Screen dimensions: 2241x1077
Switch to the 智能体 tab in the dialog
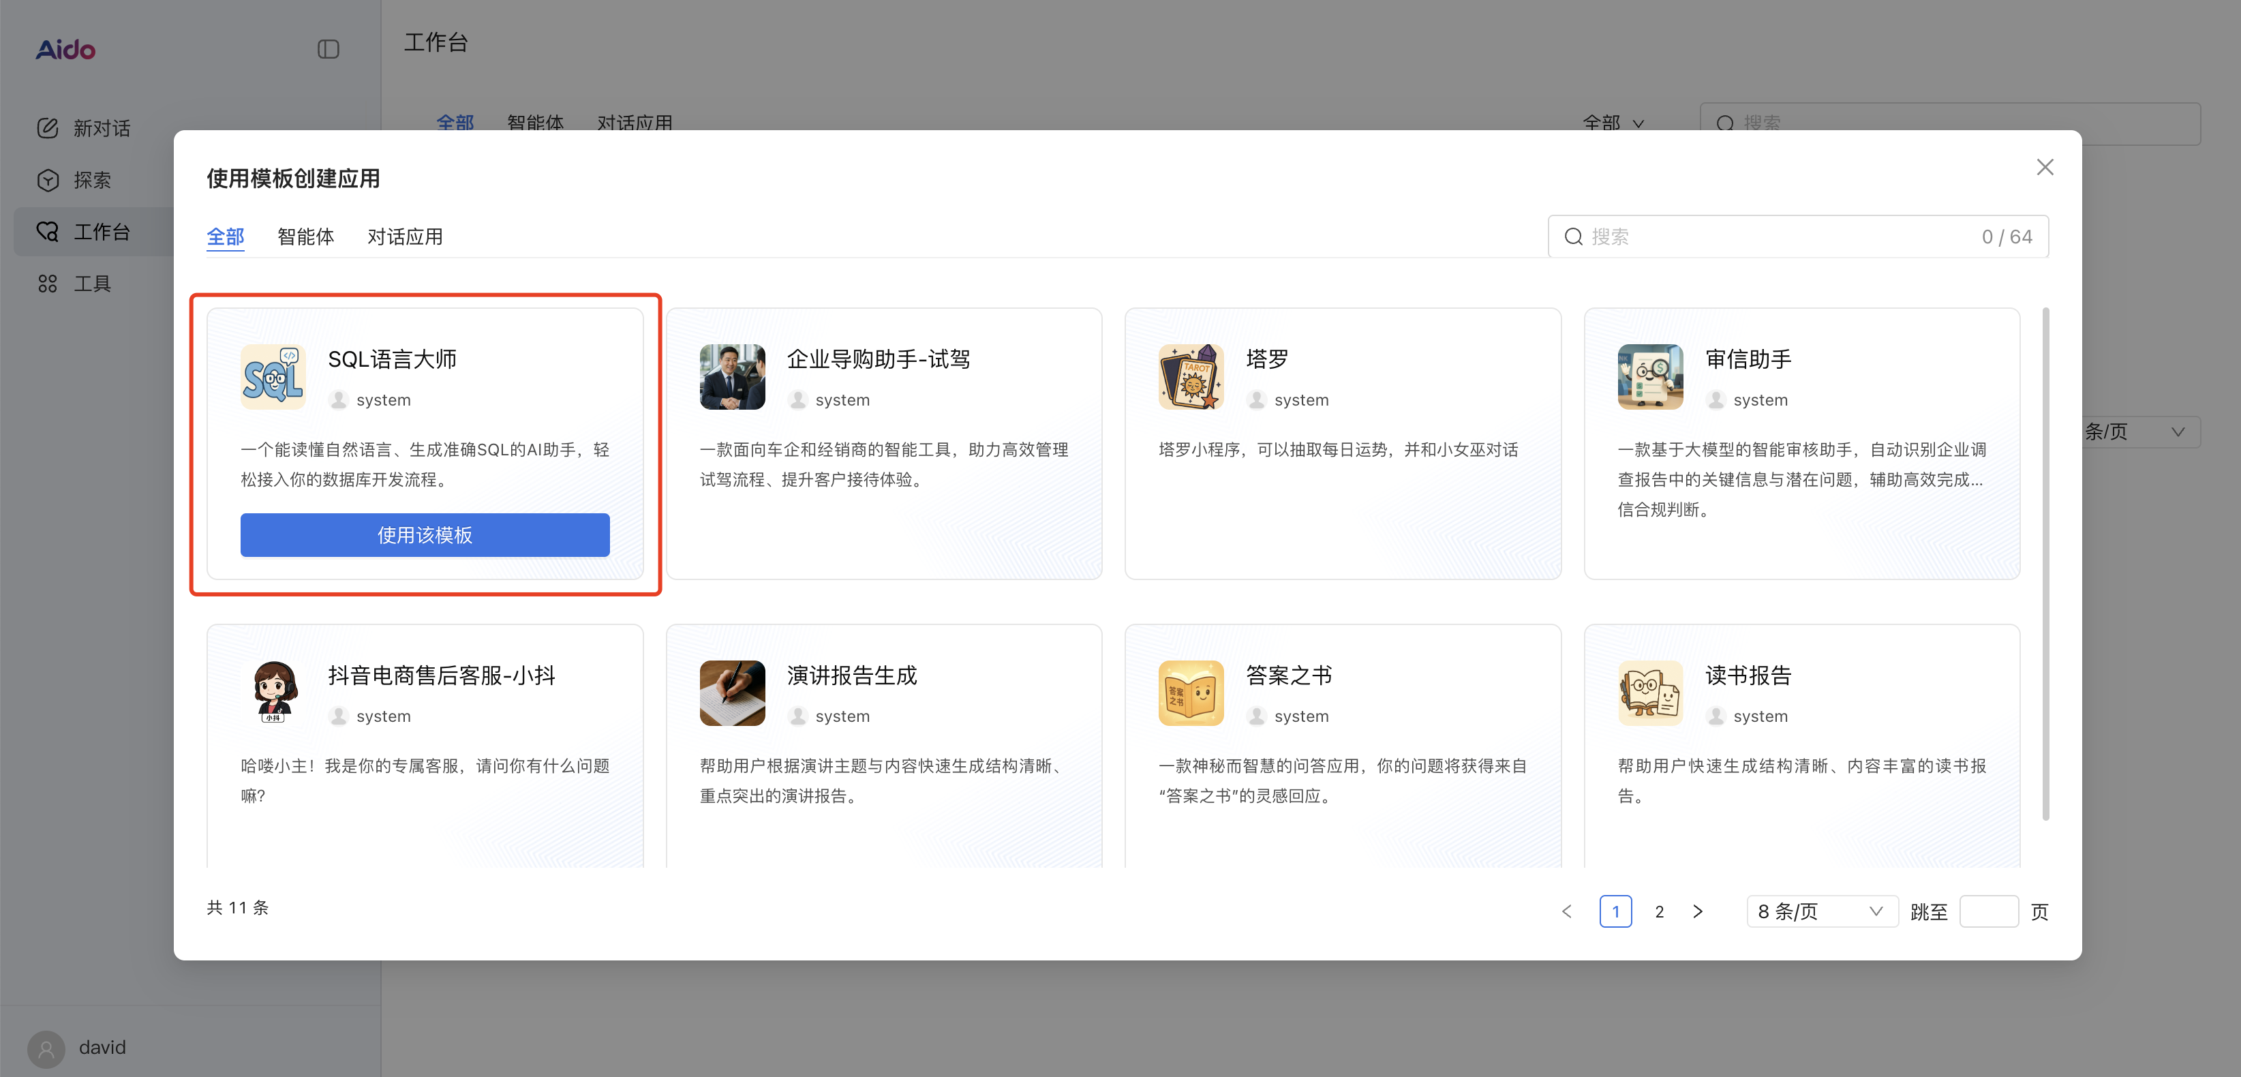coord(306,236)
